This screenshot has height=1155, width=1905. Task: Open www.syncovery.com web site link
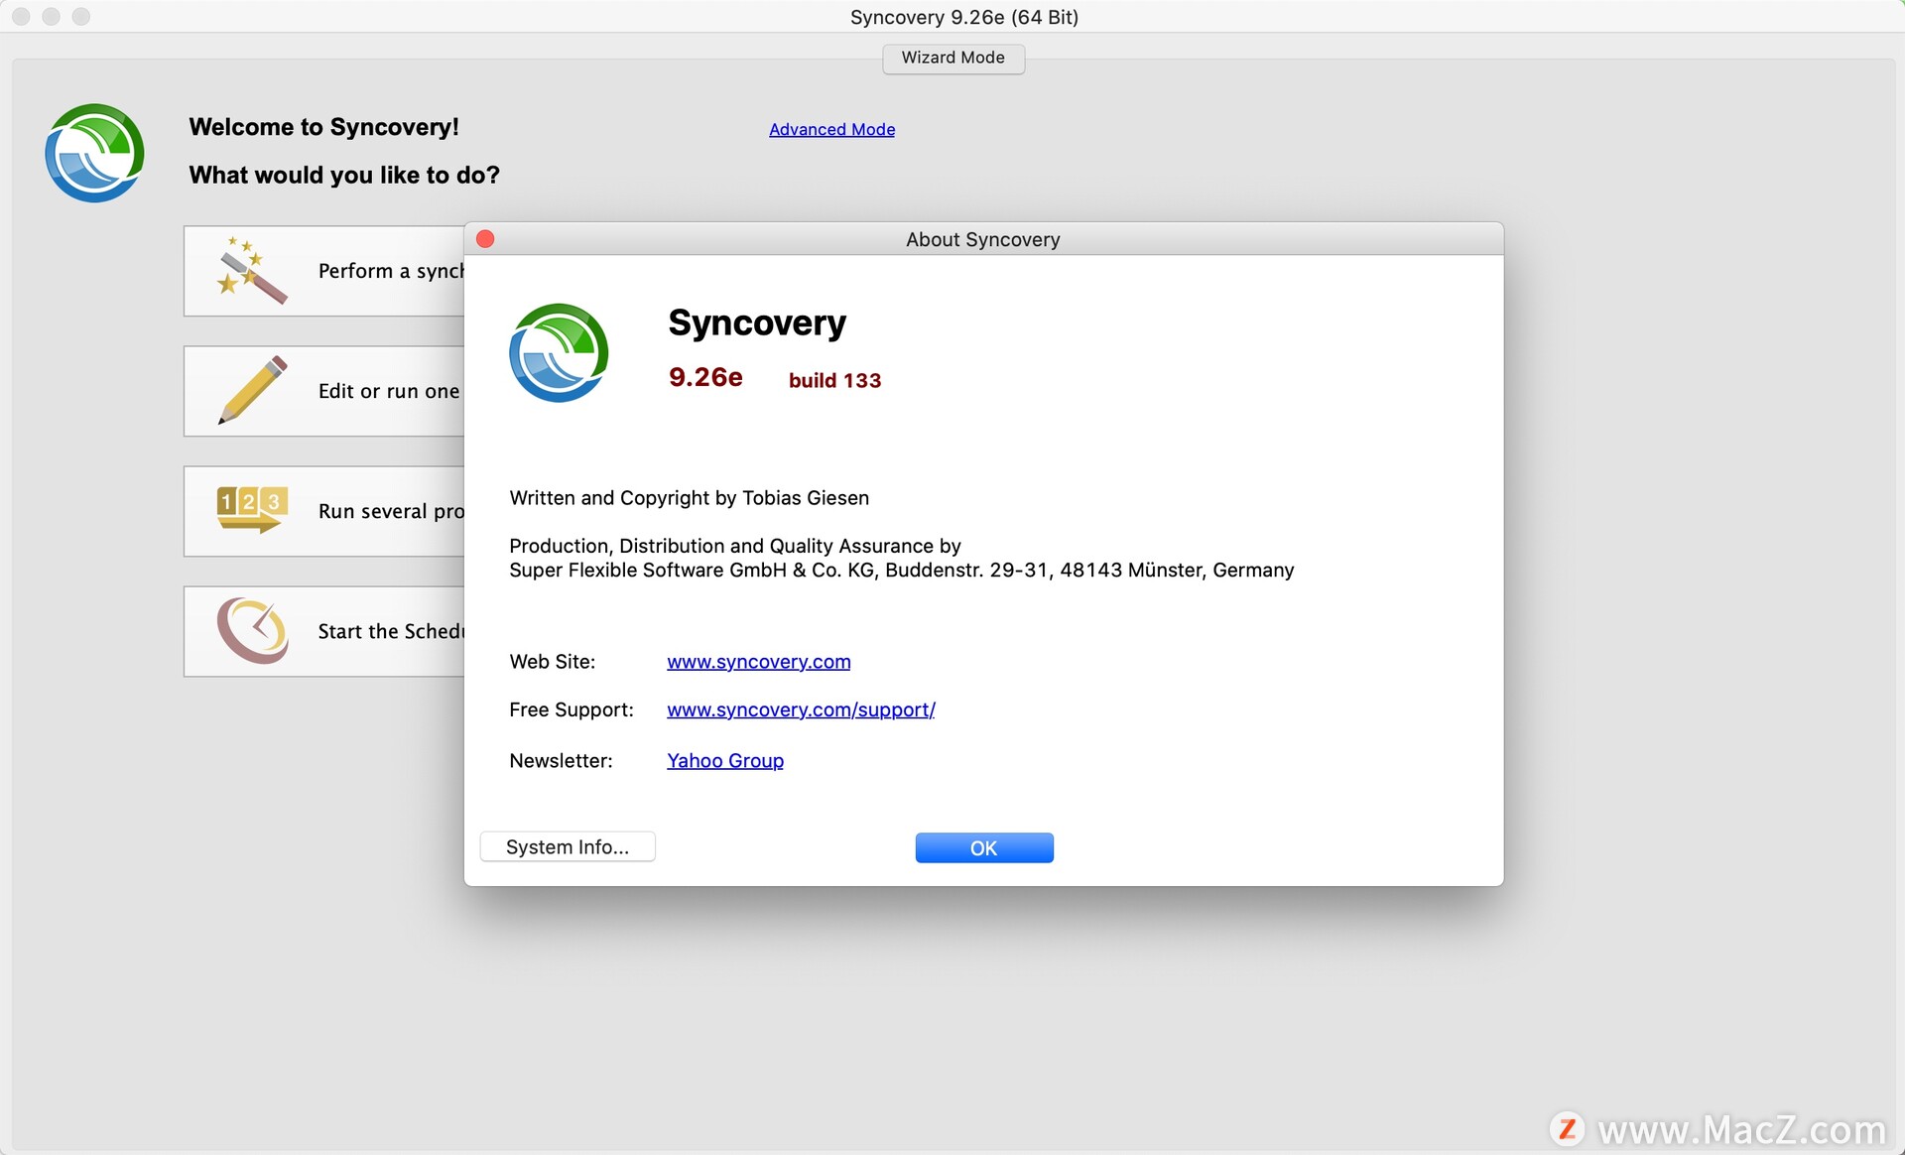758,662
